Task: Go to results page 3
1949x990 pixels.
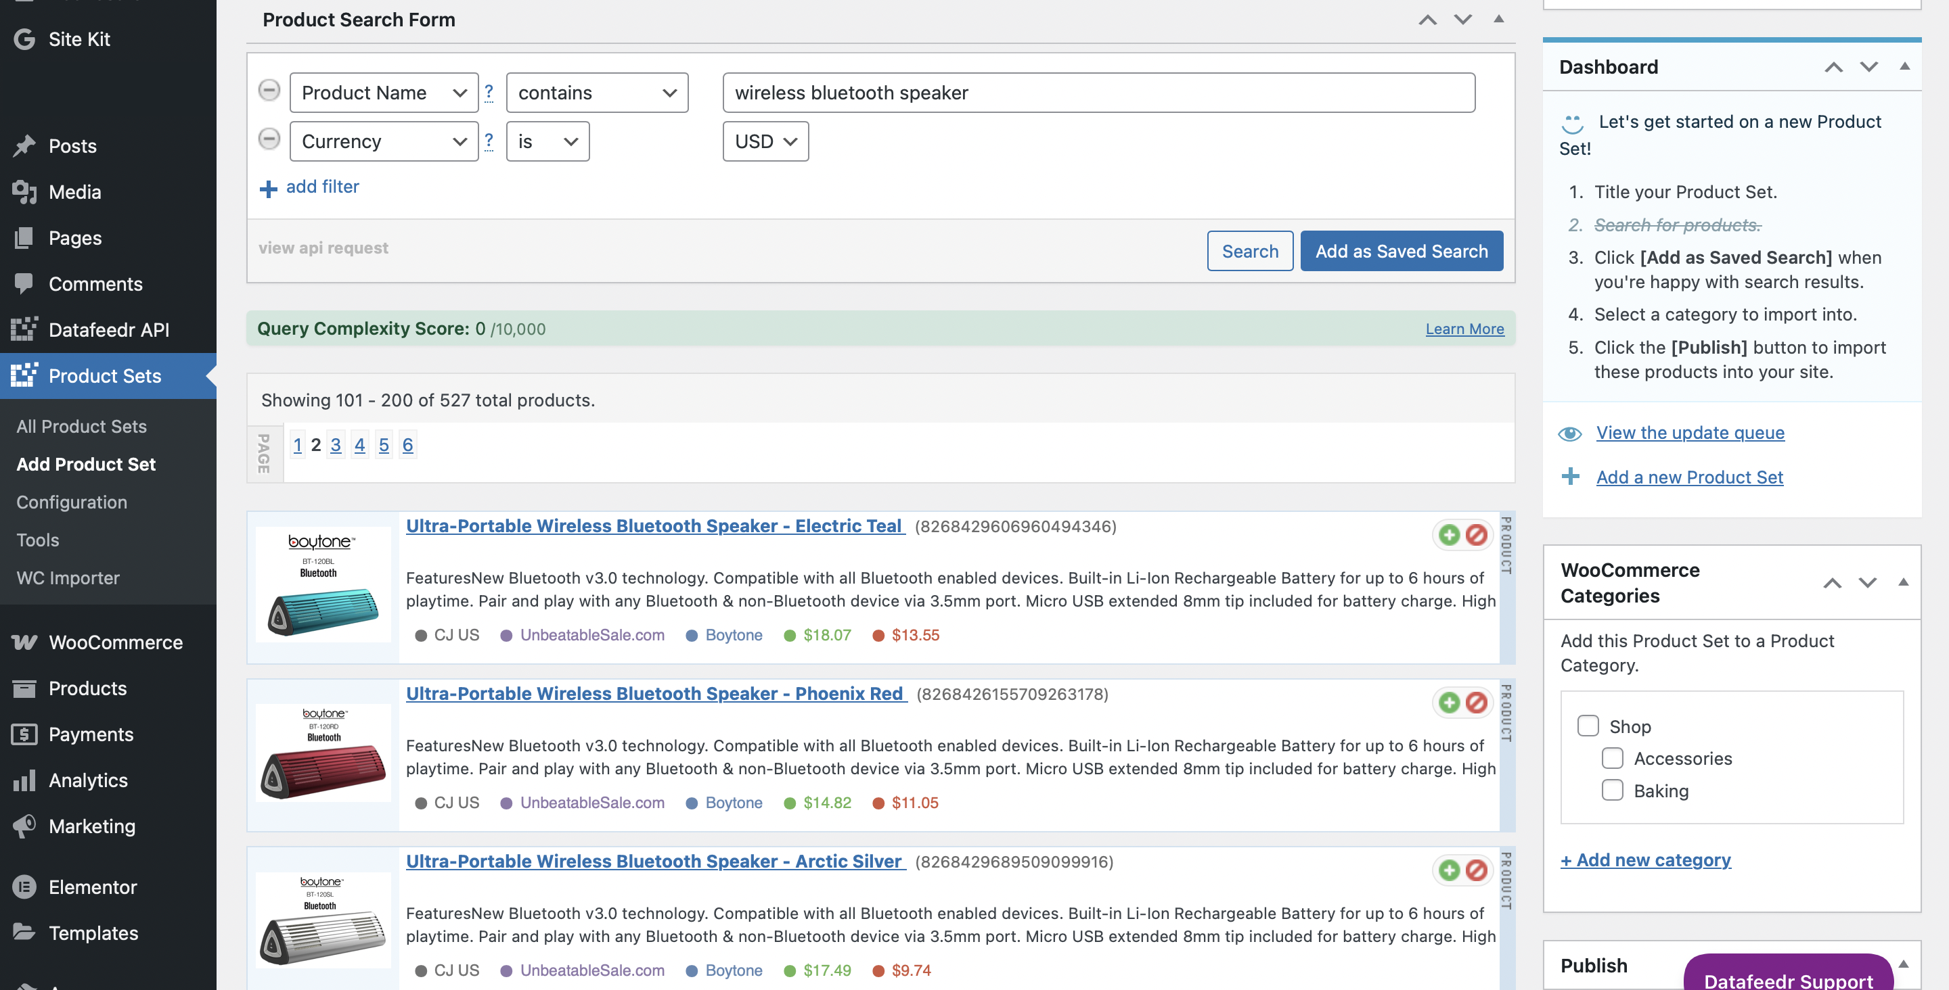Action: [336, 445]
